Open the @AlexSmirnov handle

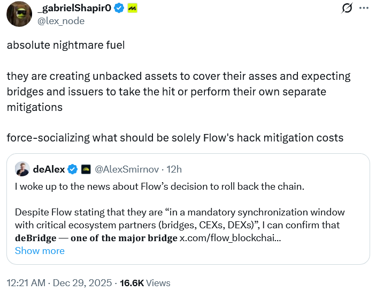[x=128, y=169]
